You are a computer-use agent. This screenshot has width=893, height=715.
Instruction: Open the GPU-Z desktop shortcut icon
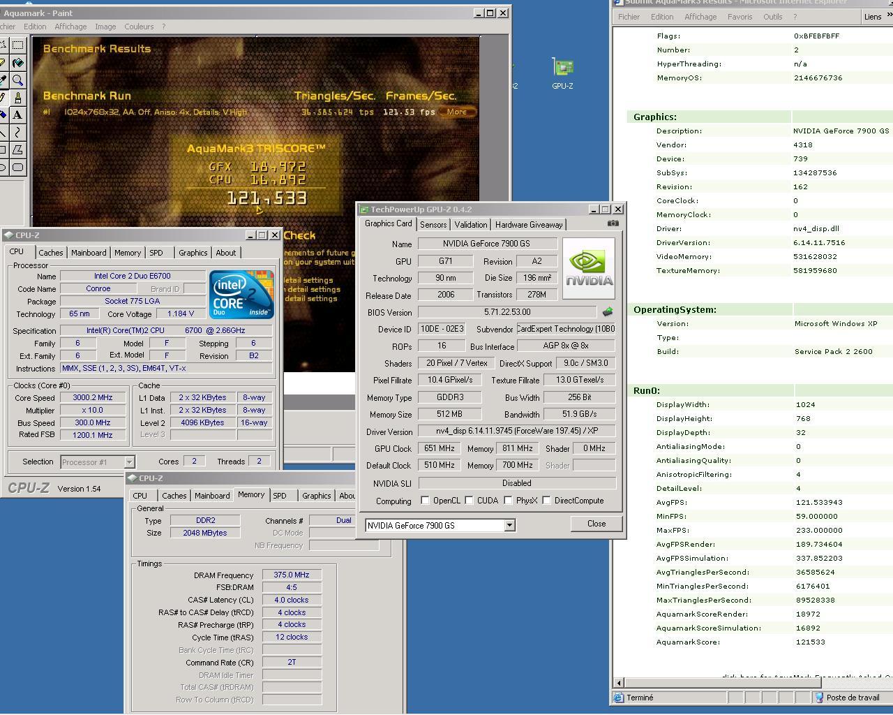[562, 74]
